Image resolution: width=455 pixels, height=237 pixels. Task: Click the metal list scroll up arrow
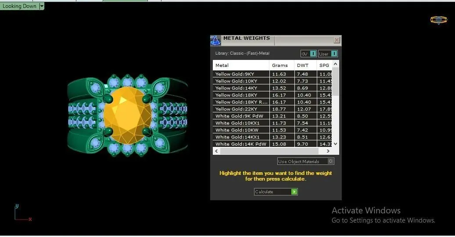[336, 64]
